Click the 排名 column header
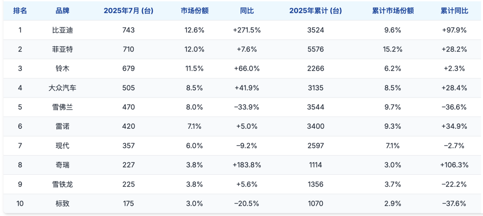The image size is (483, 216). (x=20, y=11)
